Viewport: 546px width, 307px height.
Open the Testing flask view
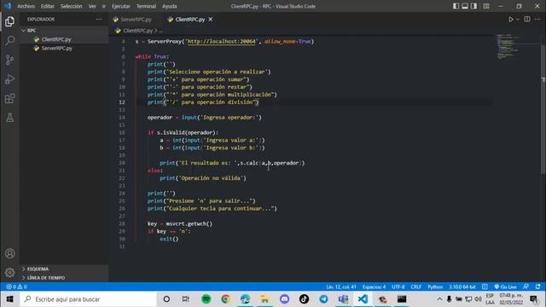(9, 118)
